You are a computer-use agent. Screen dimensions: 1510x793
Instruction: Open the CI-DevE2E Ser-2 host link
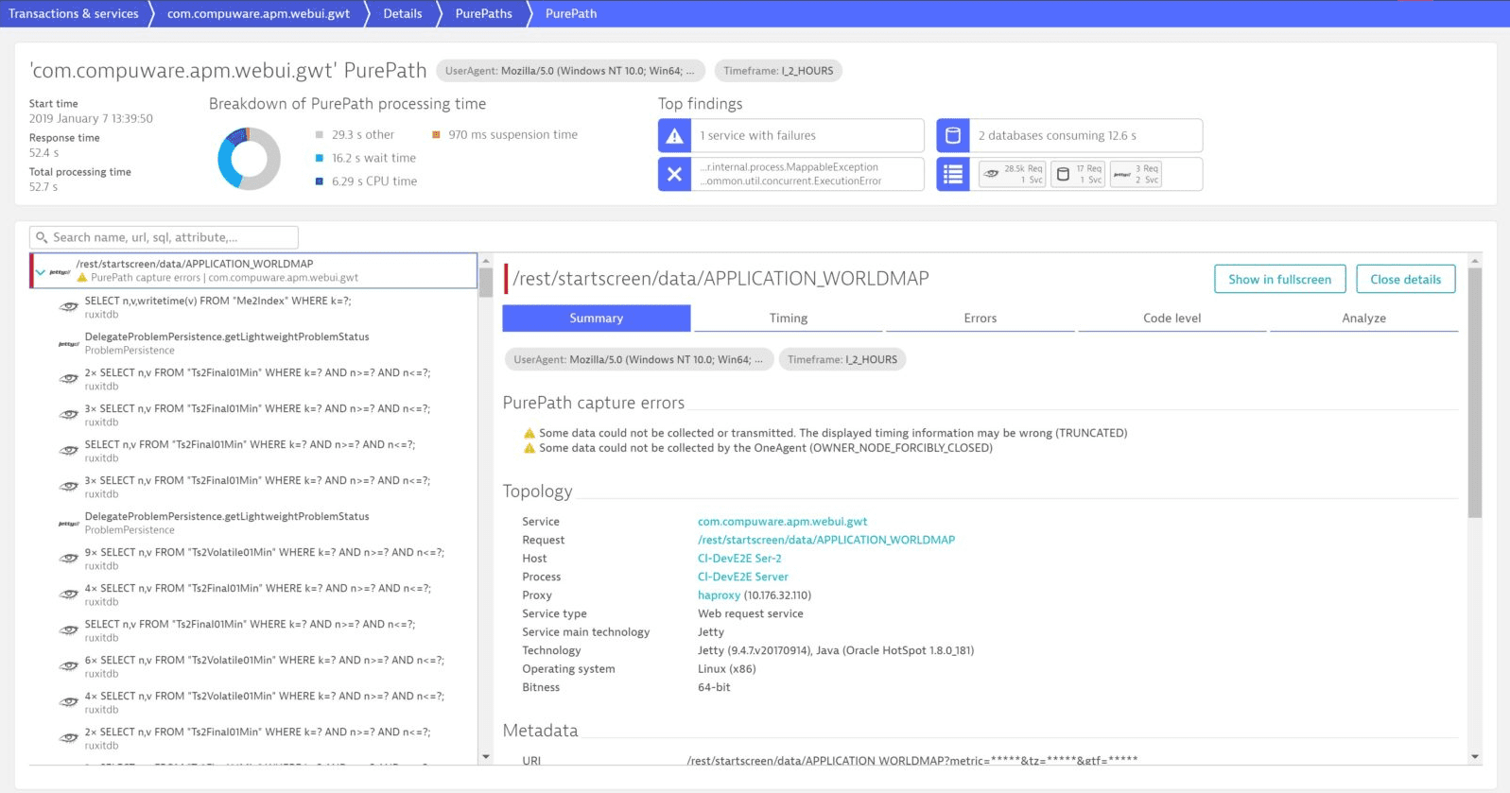point(739,559)
